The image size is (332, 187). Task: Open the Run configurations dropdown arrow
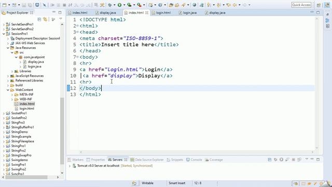125,5
